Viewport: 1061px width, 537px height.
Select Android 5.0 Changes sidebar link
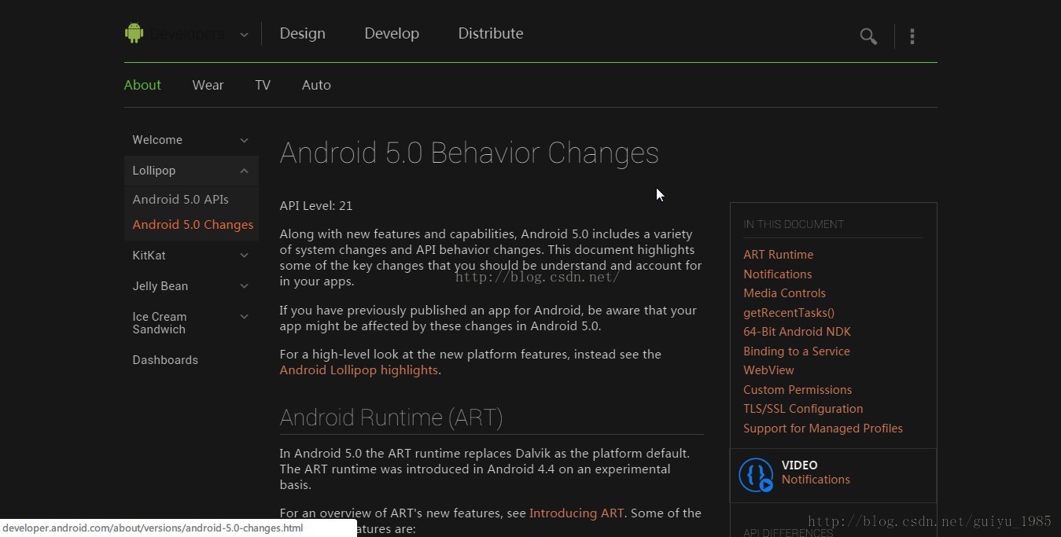(x=193, y=225)
